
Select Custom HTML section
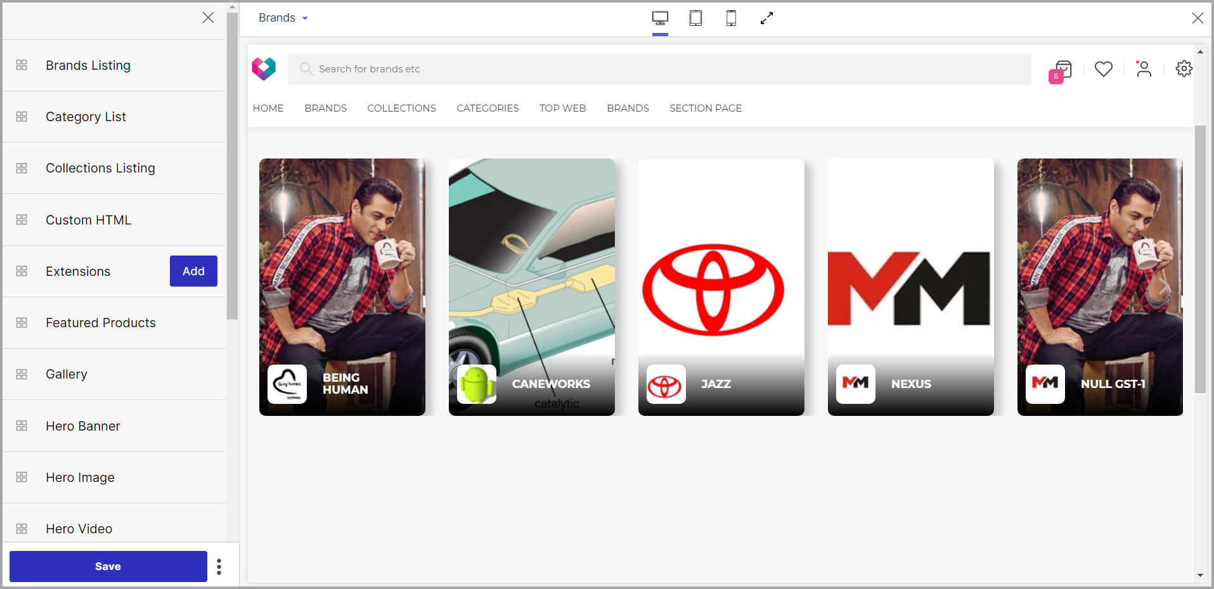[x=114, y=220]
